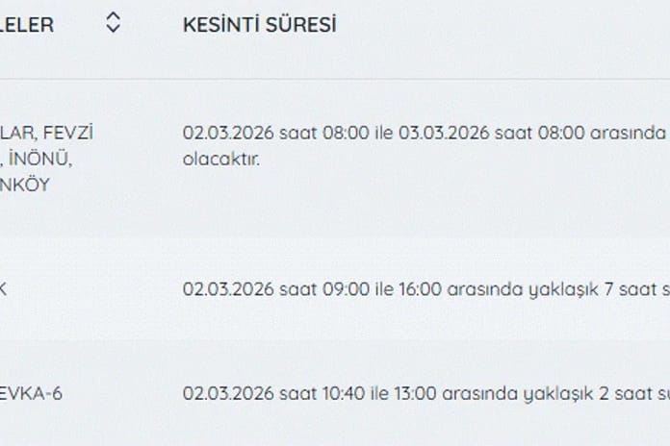Viewport: 670px width, 446px height.
Task: Click the sort arrows next to the neighborhoods column
Action: point(113,24)
